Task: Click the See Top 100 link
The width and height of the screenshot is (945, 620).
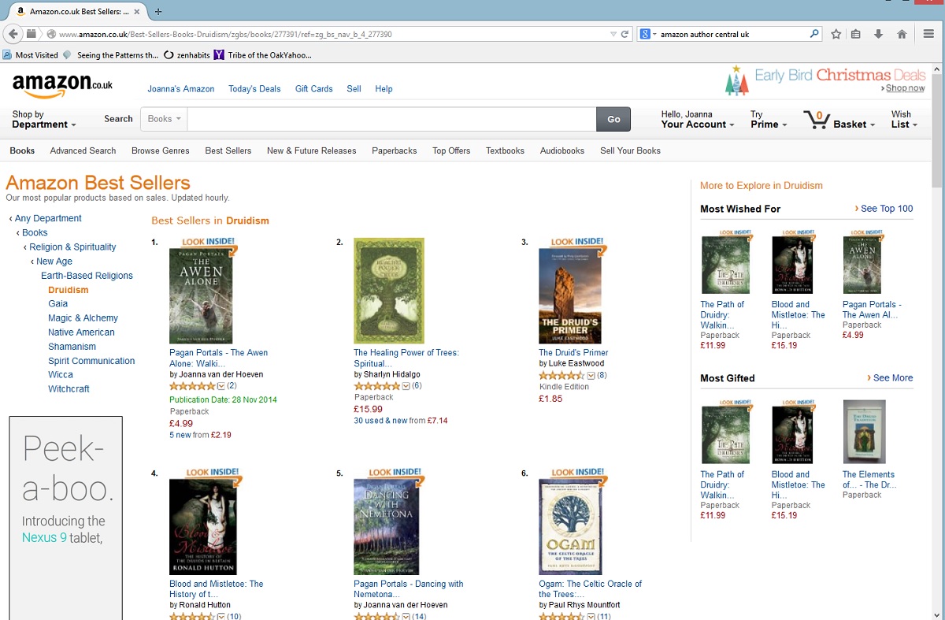Action: coord(886,209)
